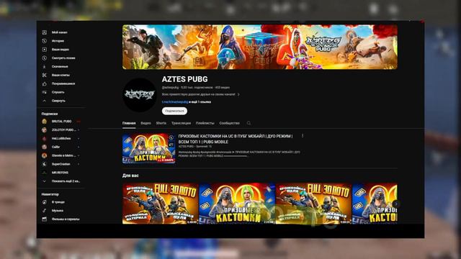Viewport: 461px width, 259px height.
Task: Click the Для вас shelf heading
Action: tap(130, 176)
